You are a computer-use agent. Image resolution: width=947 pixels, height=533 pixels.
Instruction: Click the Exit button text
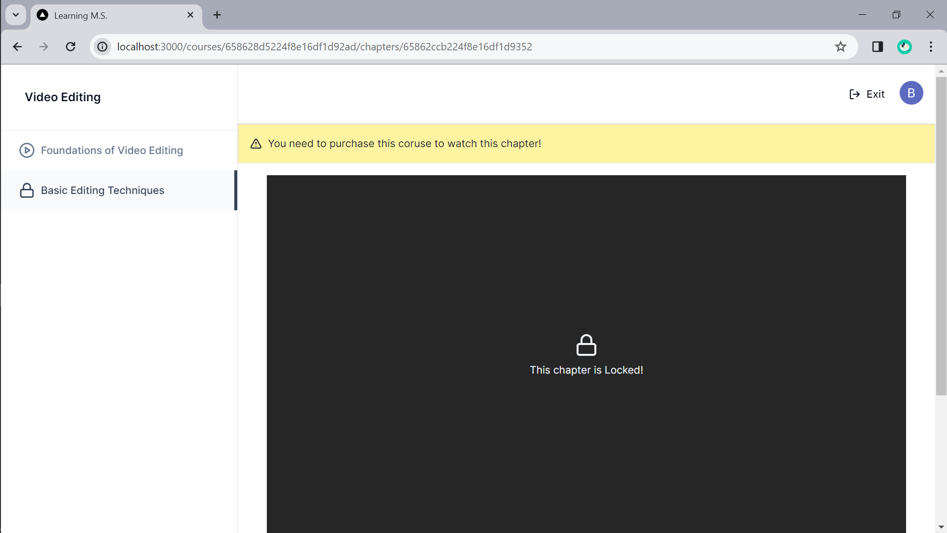(x=875, y=94)
